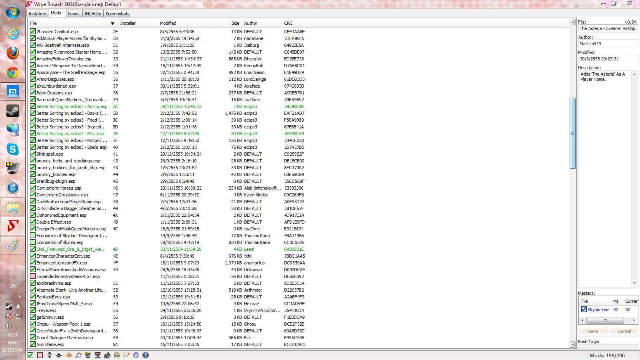The width and height of the screenshot is (640, 360).
Task: Open the blue gear settings icon
Action: pos(136,355)
